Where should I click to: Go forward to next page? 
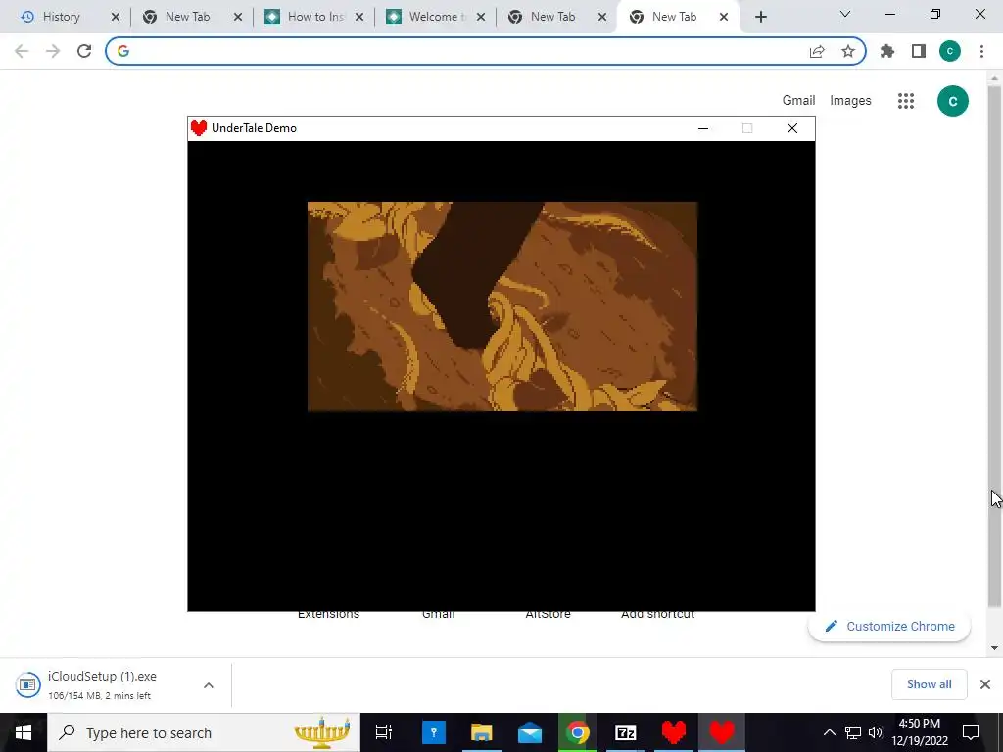tap(53, 51)
